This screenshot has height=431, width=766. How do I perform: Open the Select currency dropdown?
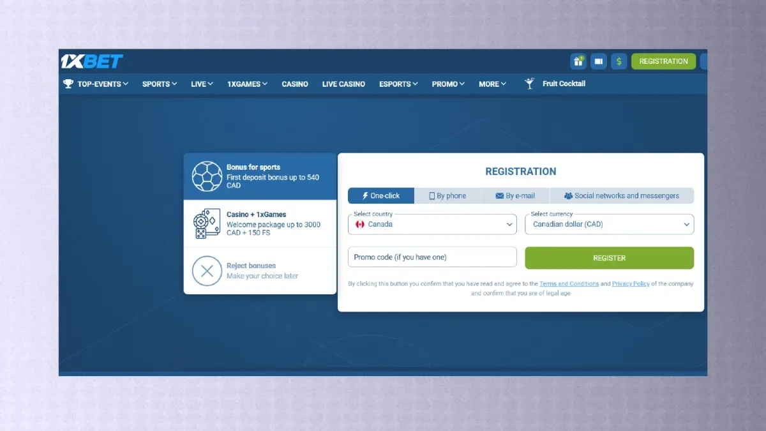point(609,224)
